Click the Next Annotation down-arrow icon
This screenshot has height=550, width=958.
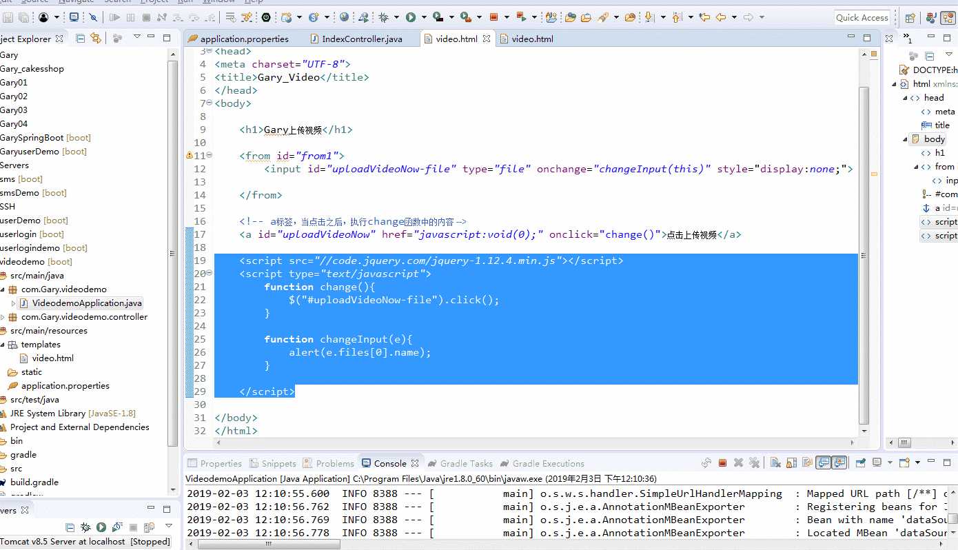[x=650, y=17]
